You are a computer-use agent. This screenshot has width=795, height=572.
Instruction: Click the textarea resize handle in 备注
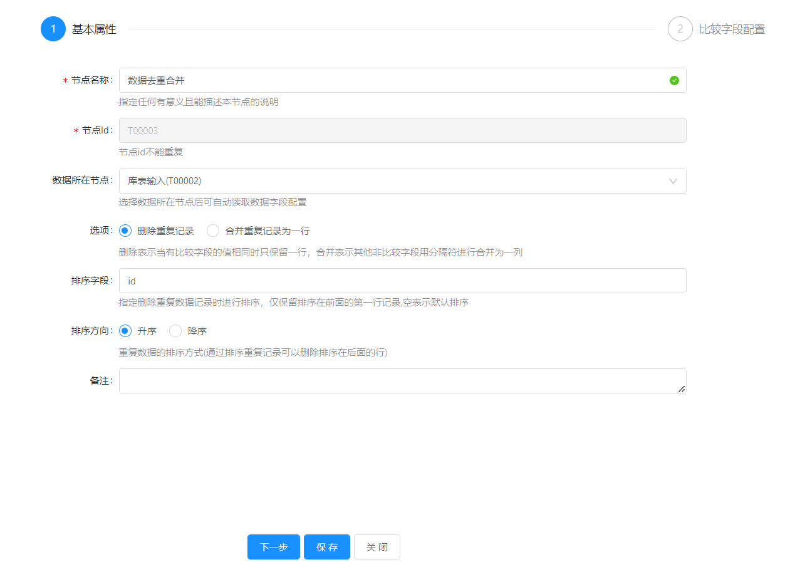point(681,388)
